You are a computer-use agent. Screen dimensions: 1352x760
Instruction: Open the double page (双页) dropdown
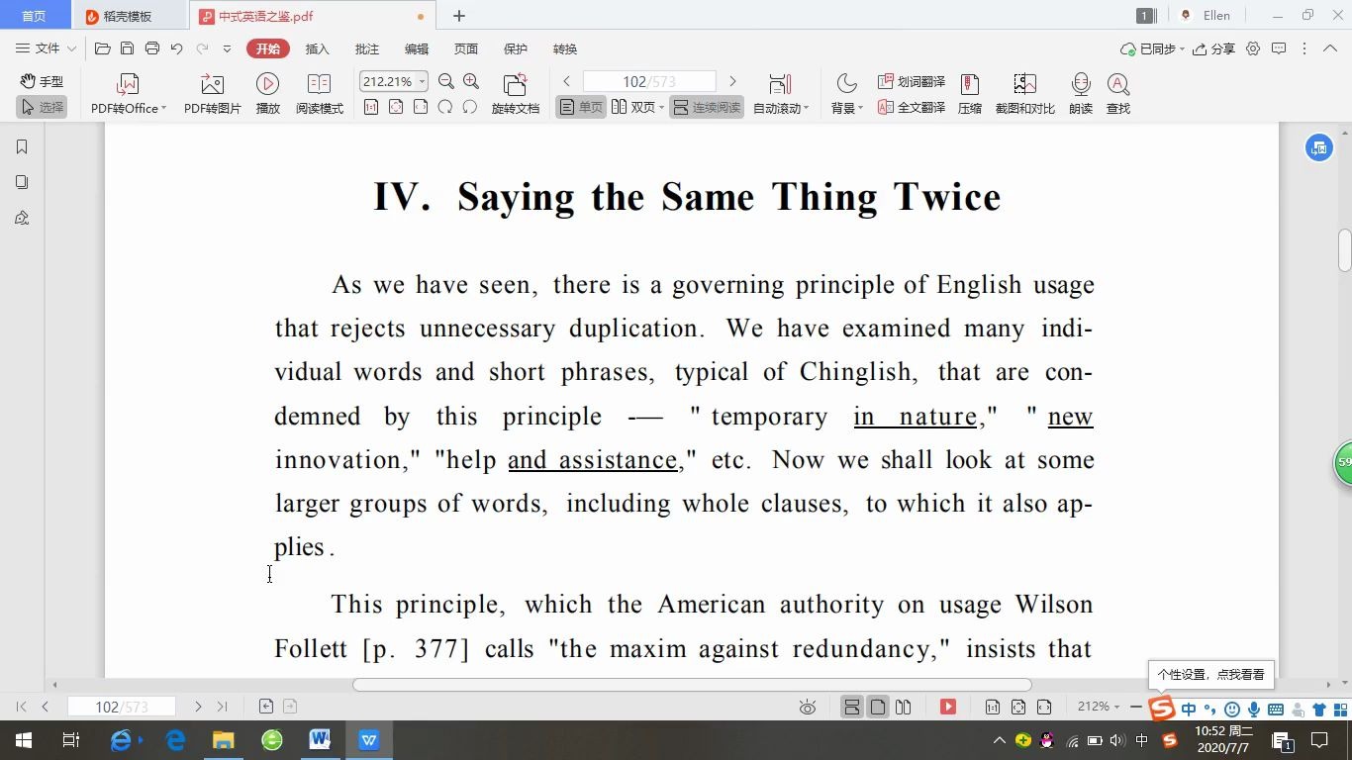(x=637, y=107)
